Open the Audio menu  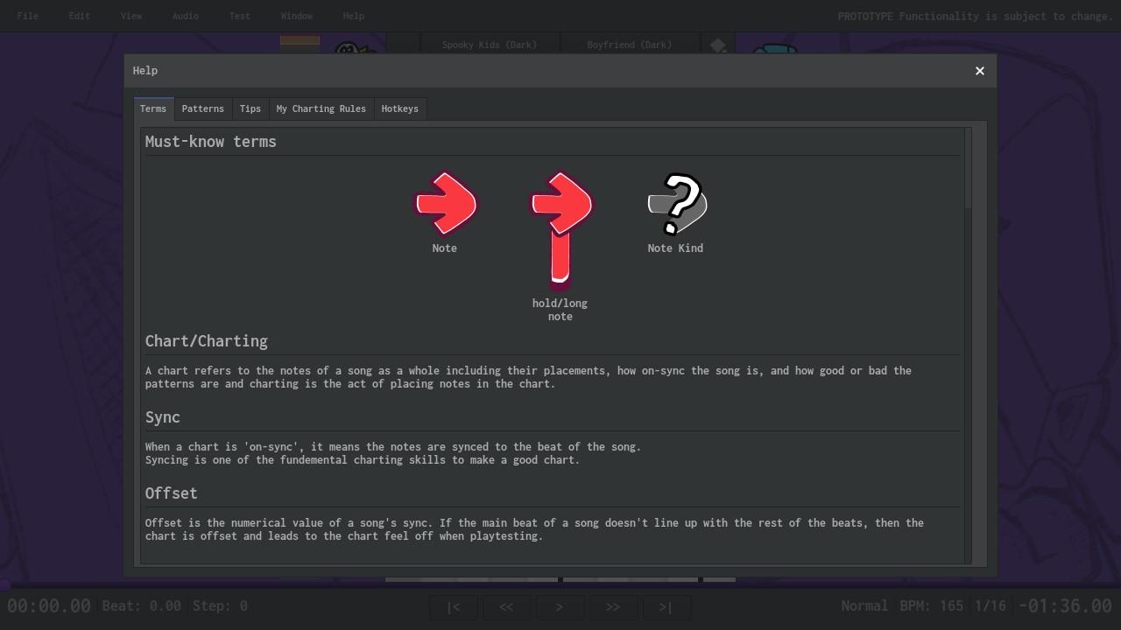[186, 16]
